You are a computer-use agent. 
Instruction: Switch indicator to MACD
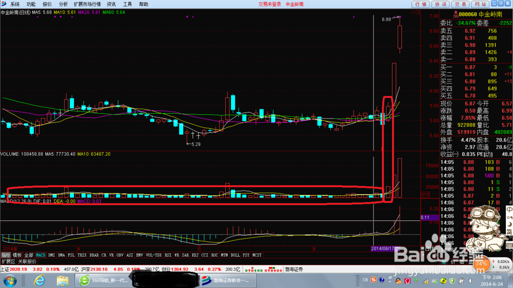click(x=41, y=255)
